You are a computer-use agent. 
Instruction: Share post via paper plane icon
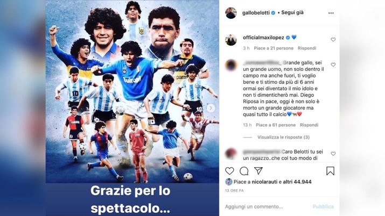[x=258, y=171]
